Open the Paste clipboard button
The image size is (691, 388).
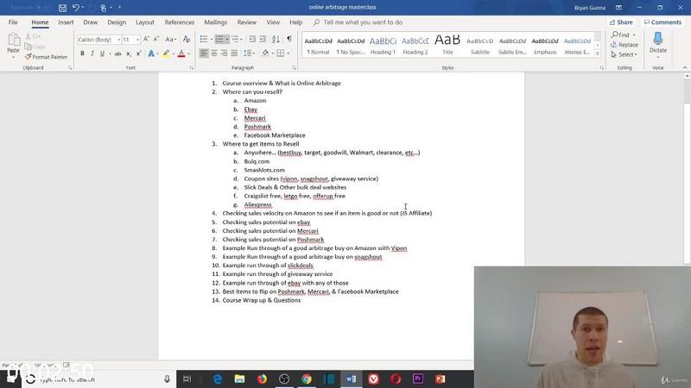pyautogui.click(x=14, y=46)
